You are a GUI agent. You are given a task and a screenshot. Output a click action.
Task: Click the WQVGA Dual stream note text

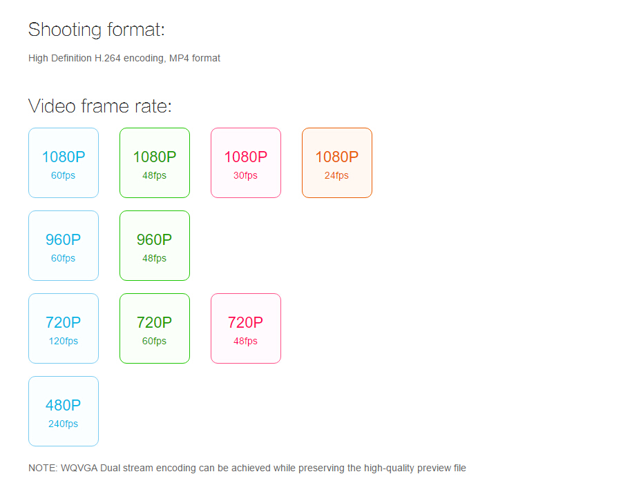(247, 469)
